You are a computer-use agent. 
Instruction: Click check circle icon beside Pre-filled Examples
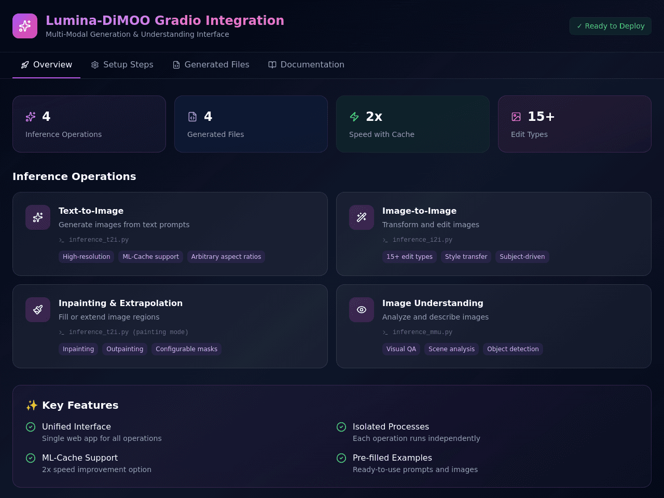point(341,458)
